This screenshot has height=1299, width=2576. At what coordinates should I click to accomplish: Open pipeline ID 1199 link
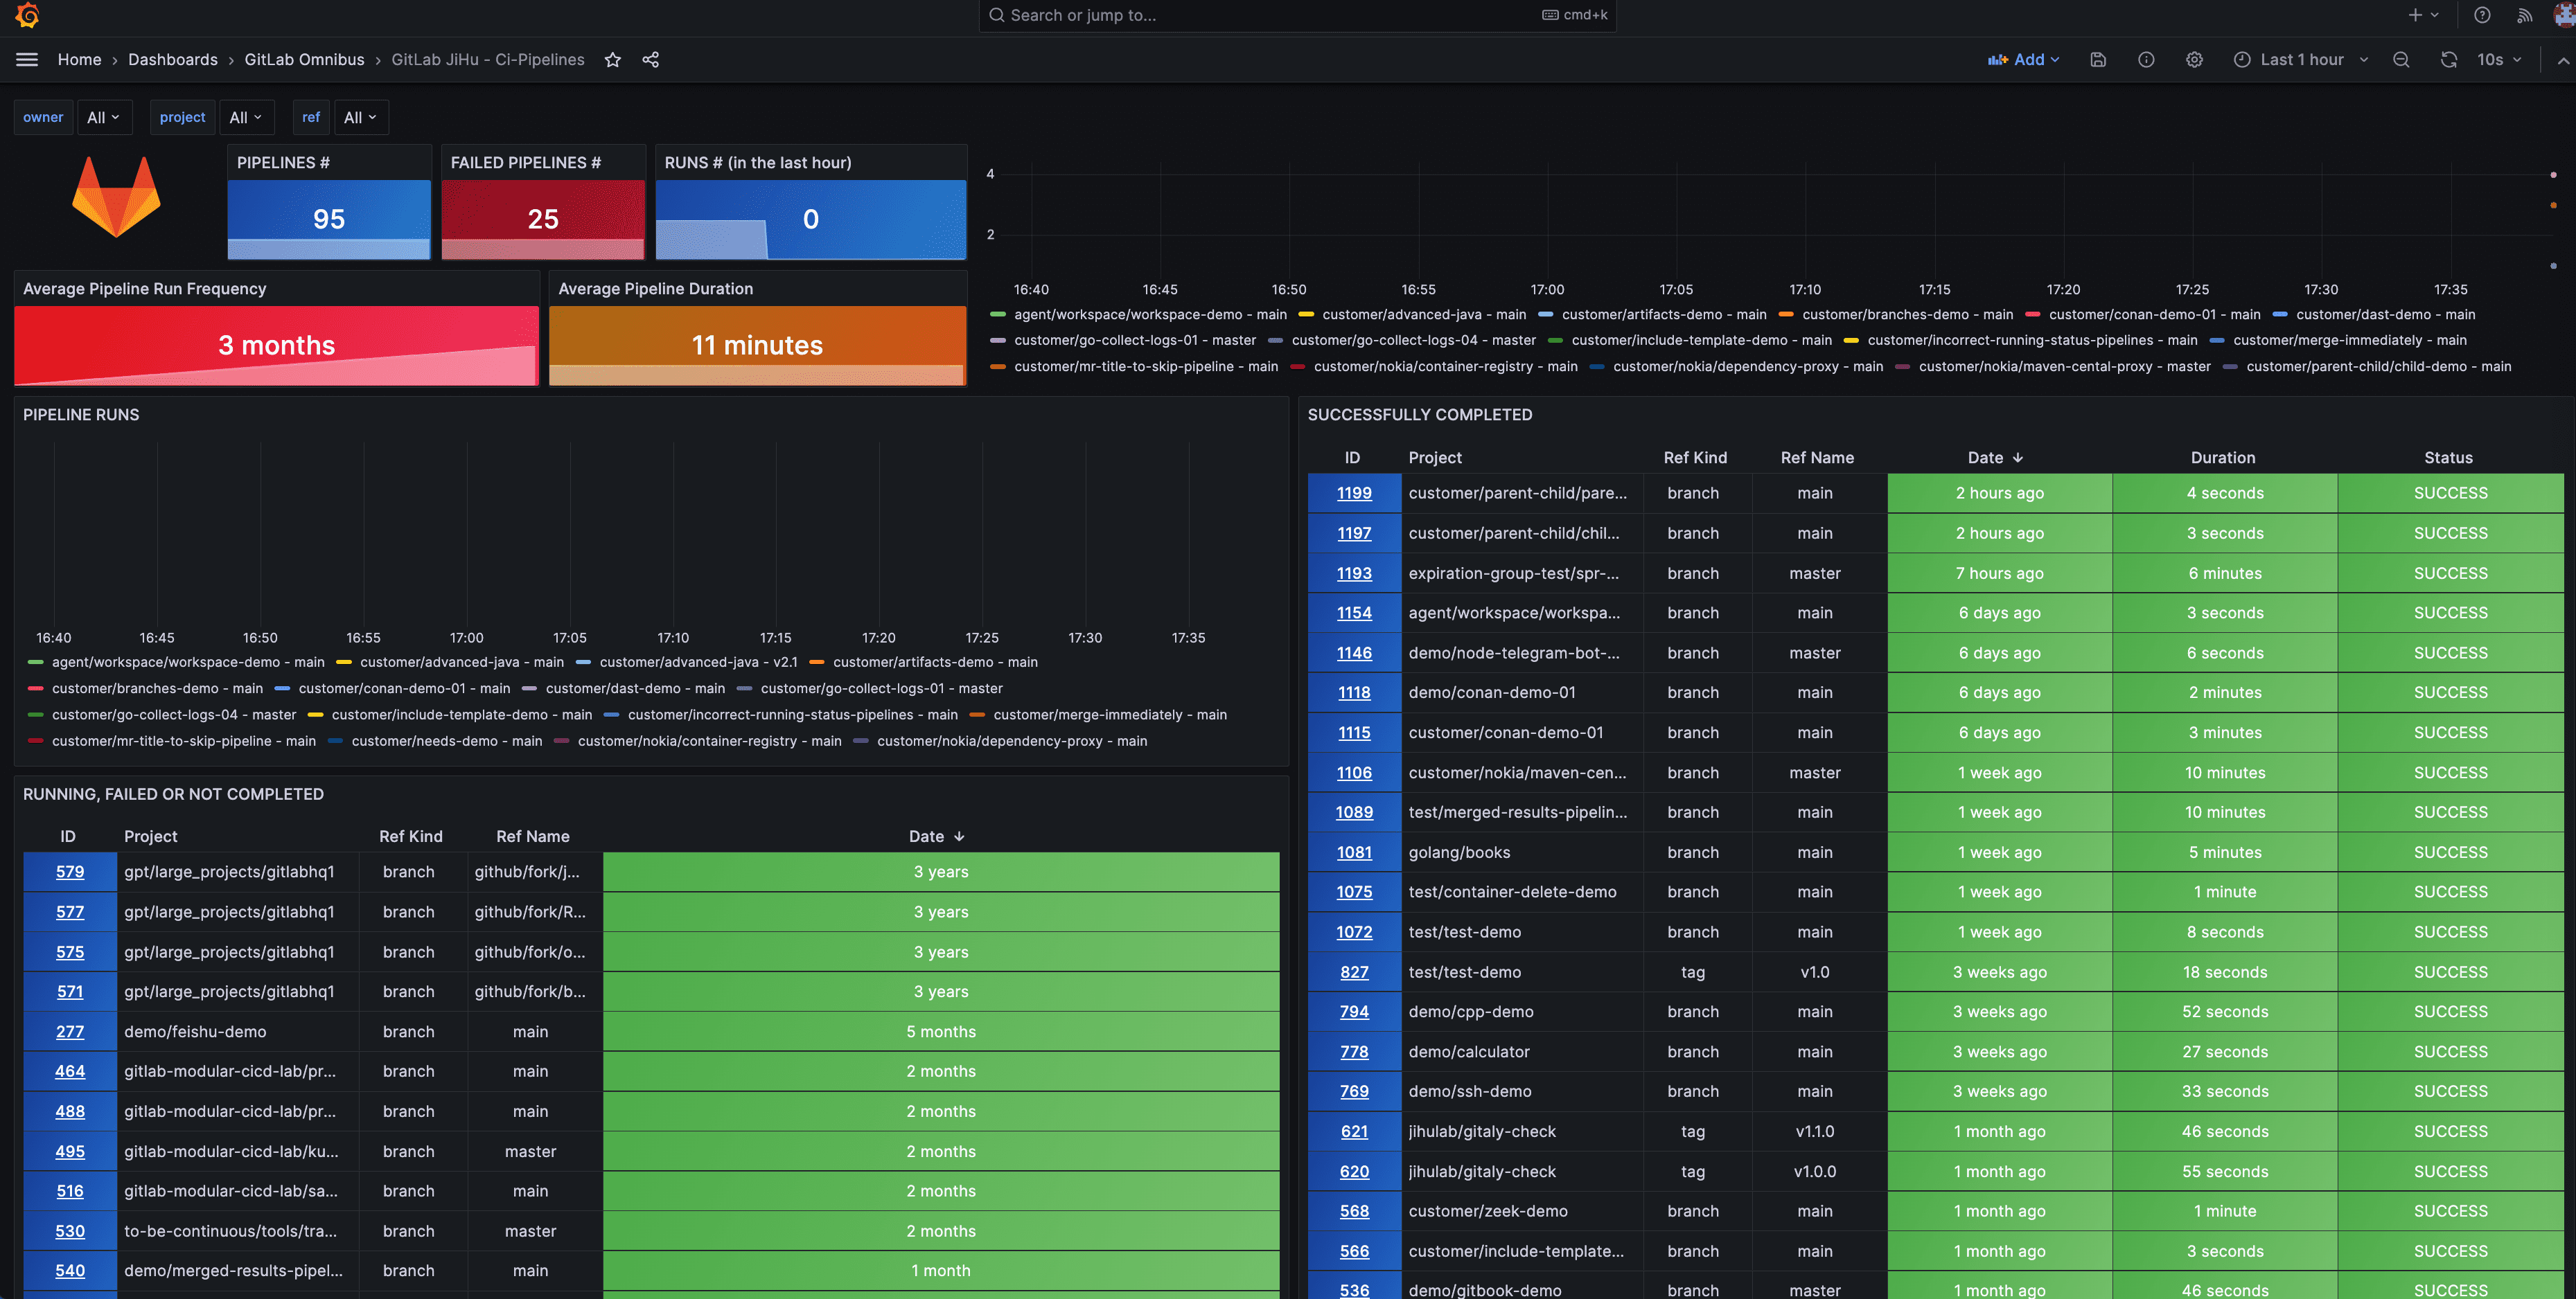[1354, 494]
